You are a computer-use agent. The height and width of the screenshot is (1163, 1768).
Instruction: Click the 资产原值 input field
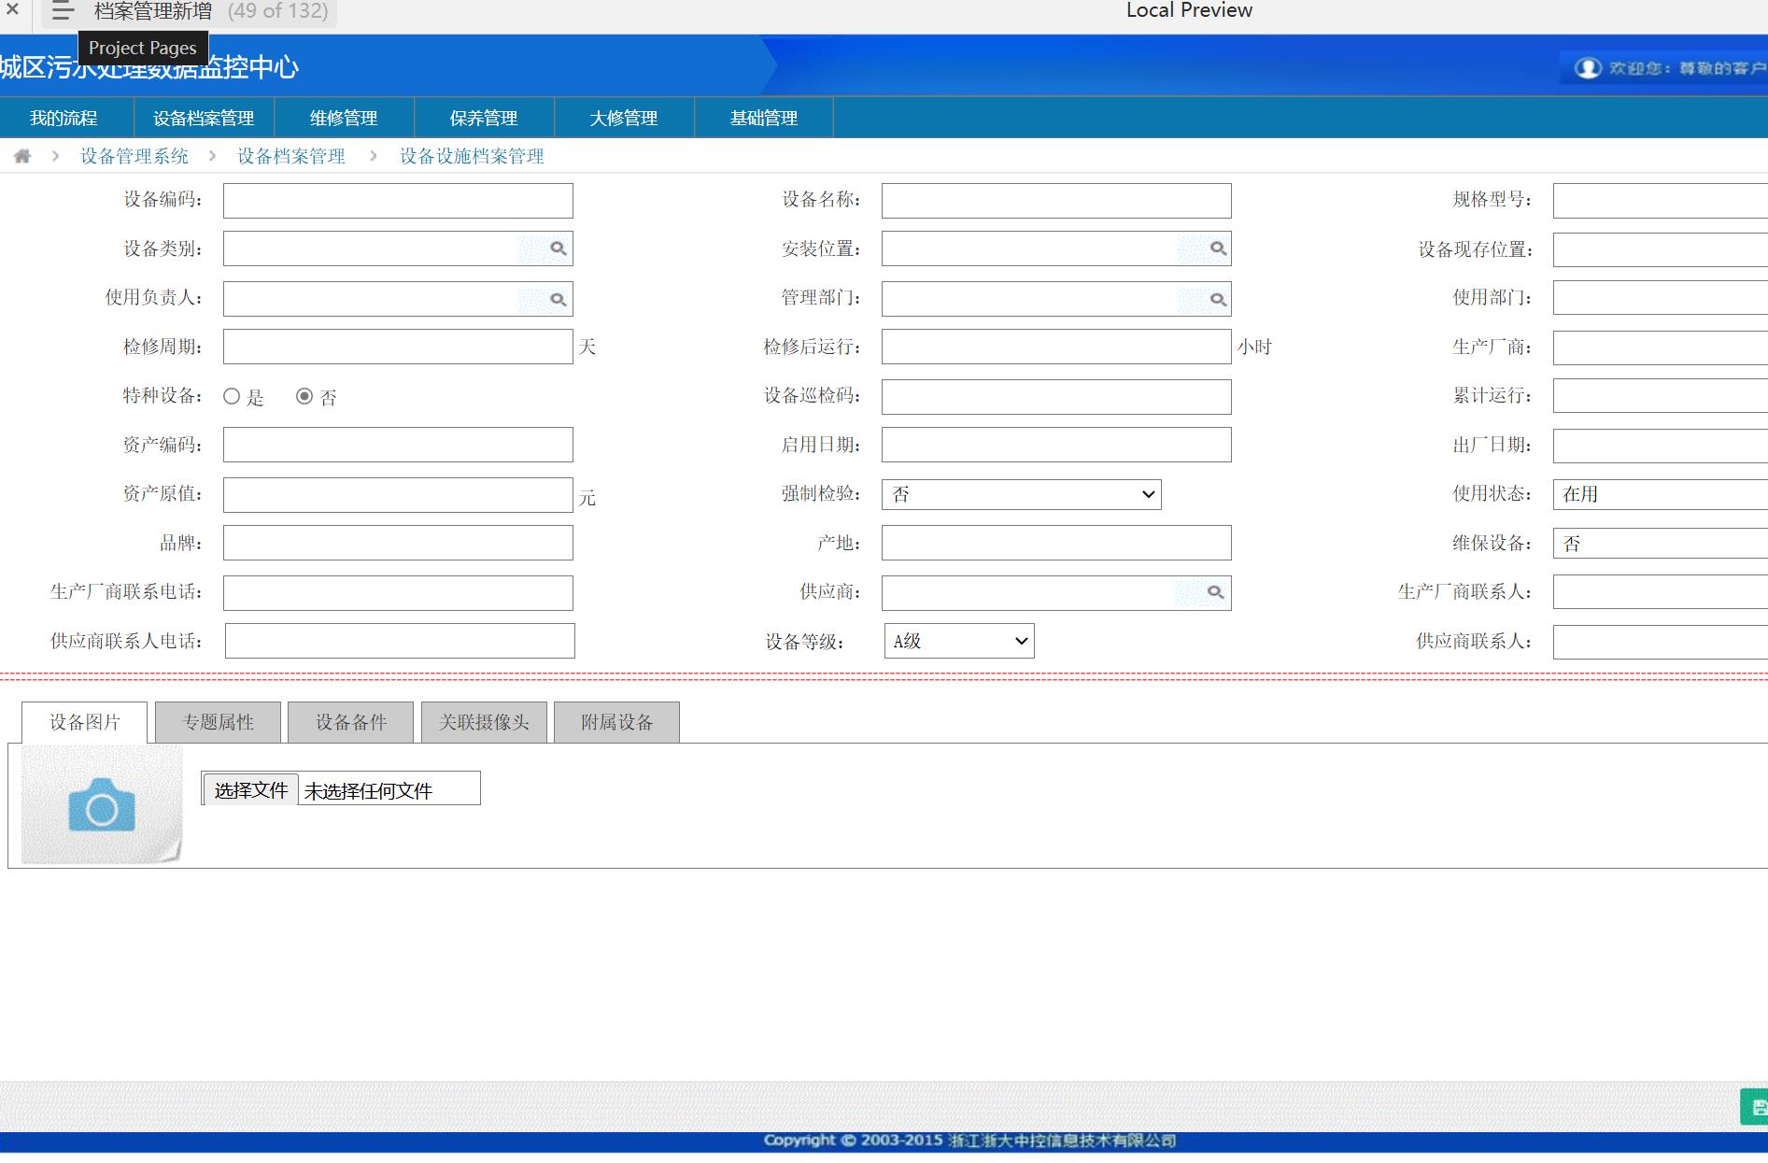398,495
